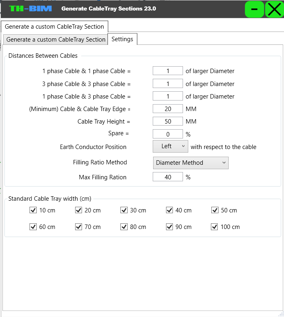This screenshot has height=317, width=284.
Task: Click the Cable & Cable Tray Edge value field
Action: point(168,109)
